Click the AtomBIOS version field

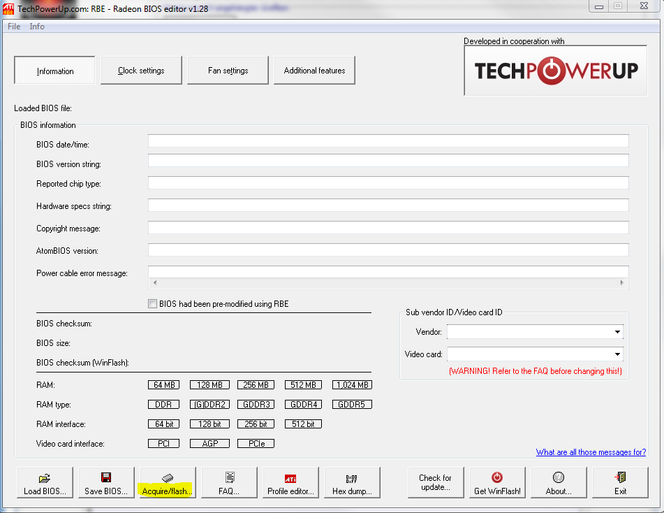tap(388, 250)
